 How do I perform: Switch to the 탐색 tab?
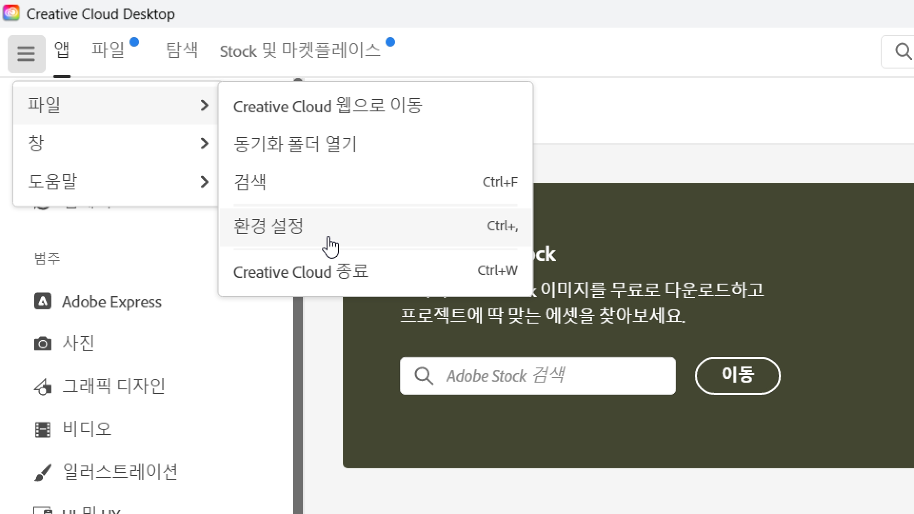(182, 49)
